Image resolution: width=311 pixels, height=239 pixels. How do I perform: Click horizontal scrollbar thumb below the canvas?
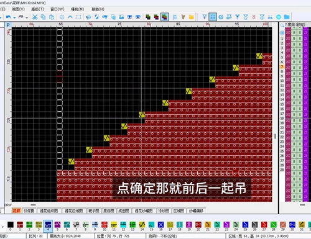33,205
